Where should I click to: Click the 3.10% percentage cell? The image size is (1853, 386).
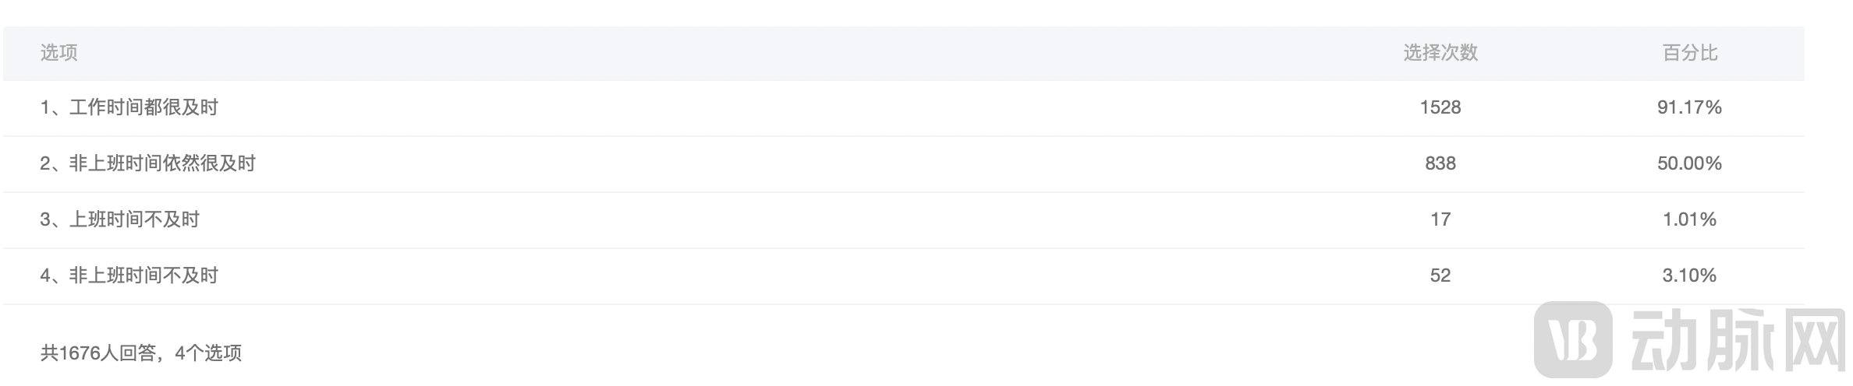(1689, 275)
